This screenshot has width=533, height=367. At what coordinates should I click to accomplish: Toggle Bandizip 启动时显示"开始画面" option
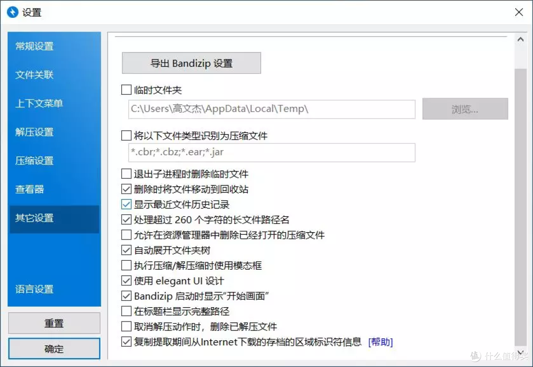click(126, 296)
